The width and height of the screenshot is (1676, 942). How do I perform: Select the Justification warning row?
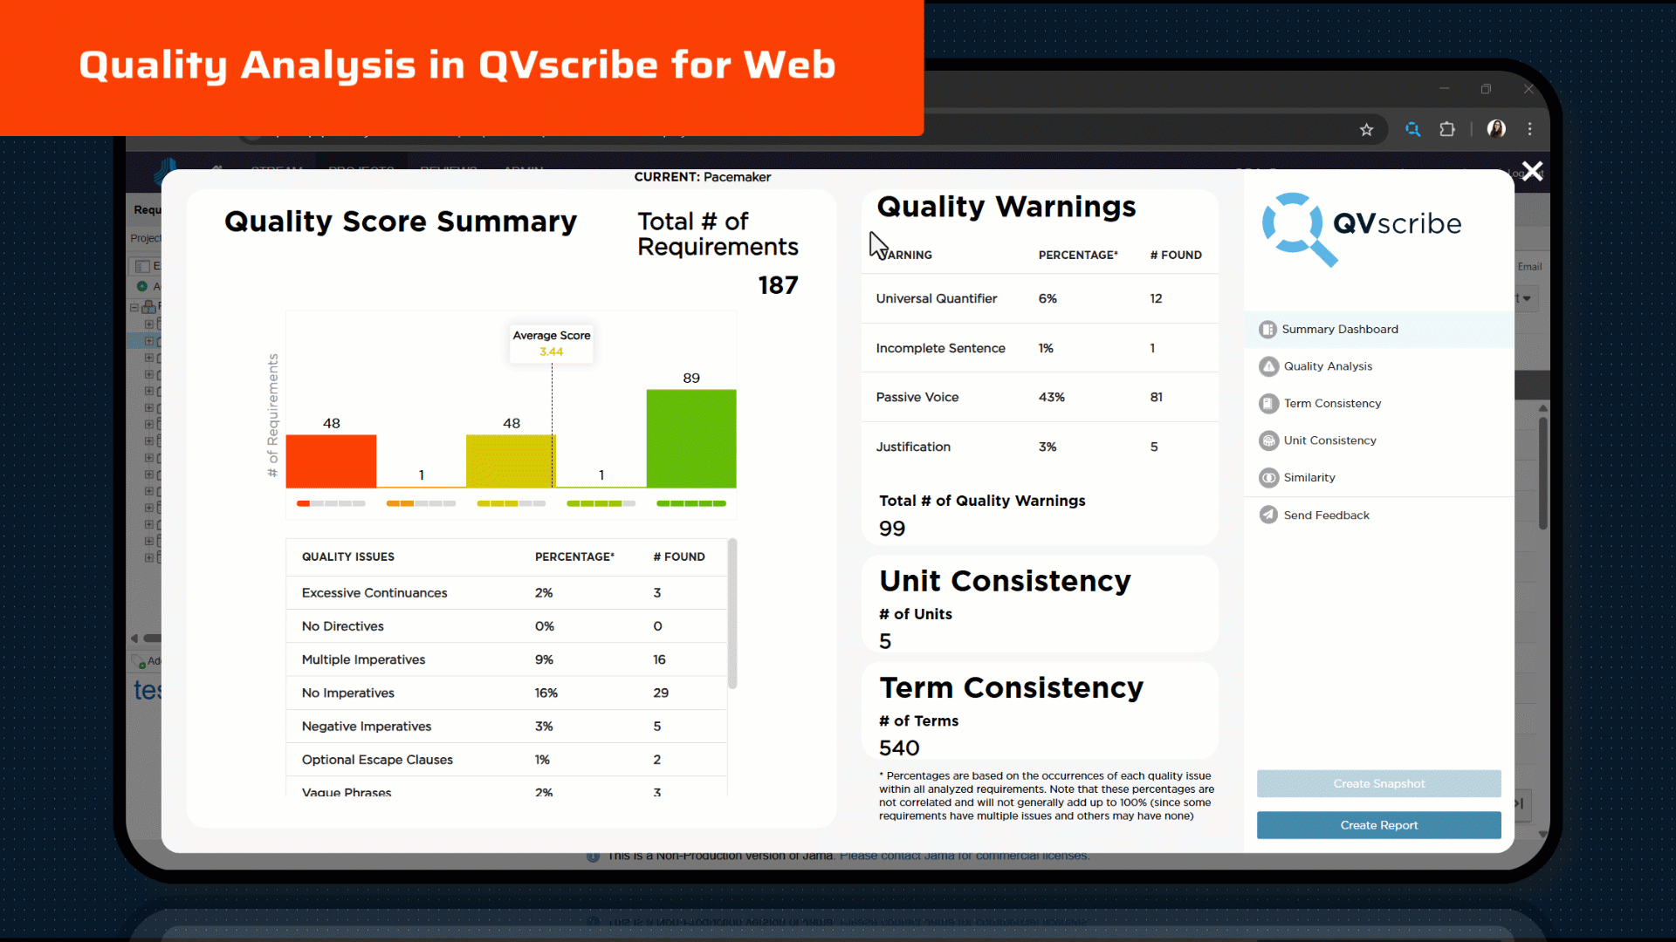(x=1040, y=447)
